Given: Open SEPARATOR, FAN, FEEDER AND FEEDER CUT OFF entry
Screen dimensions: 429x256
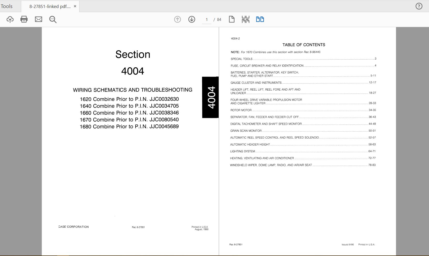Looking at the screenshot, I should pos(304,117).
